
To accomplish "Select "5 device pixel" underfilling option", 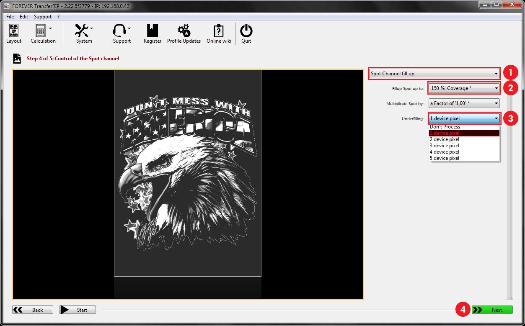I will click(x=464, y=158).
